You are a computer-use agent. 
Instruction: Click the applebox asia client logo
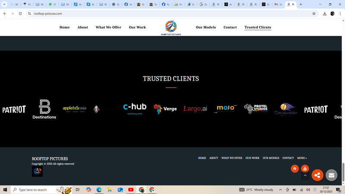tap(74, 109)
